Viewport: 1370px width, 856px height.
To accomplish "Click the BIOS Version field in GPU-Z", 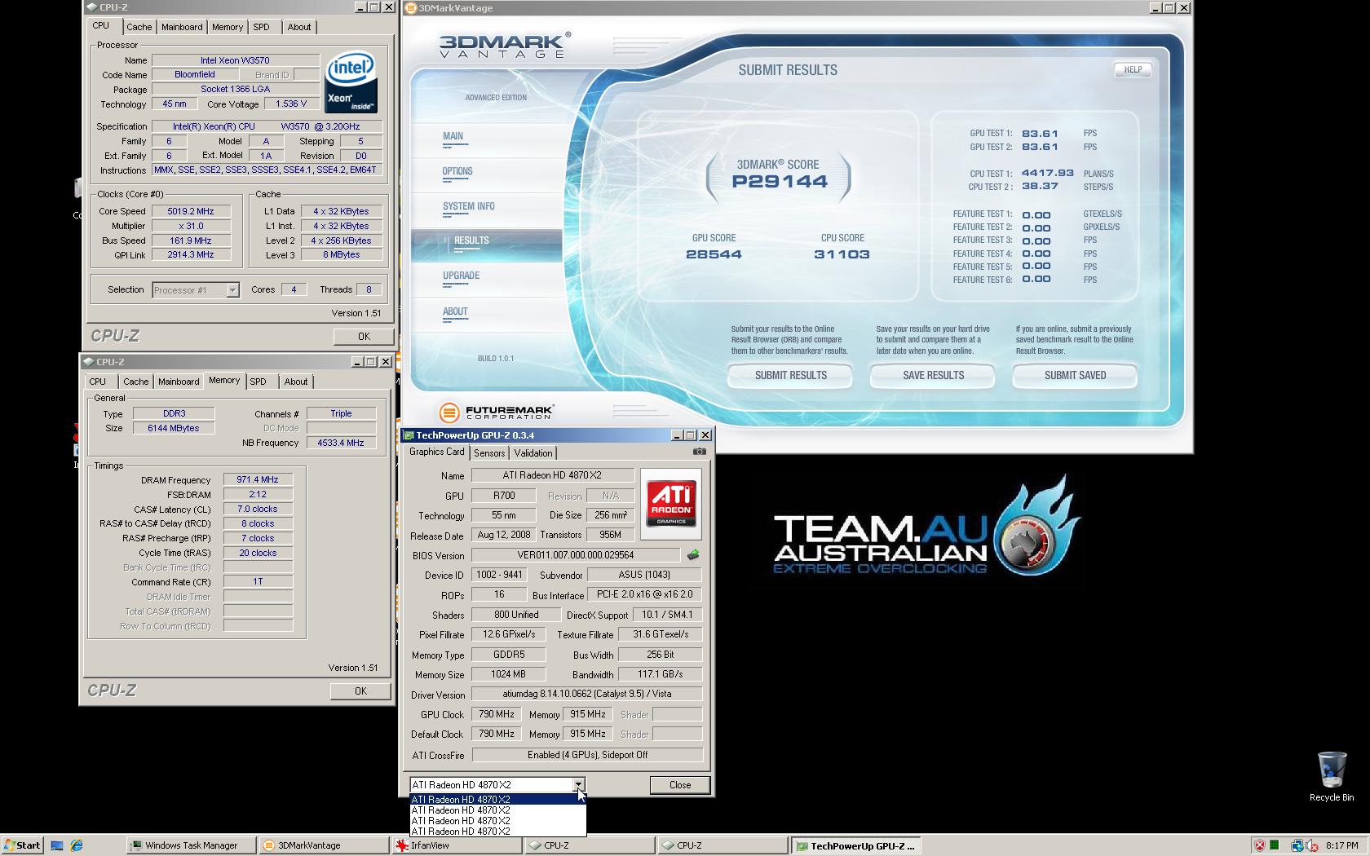I will [575, 555].
